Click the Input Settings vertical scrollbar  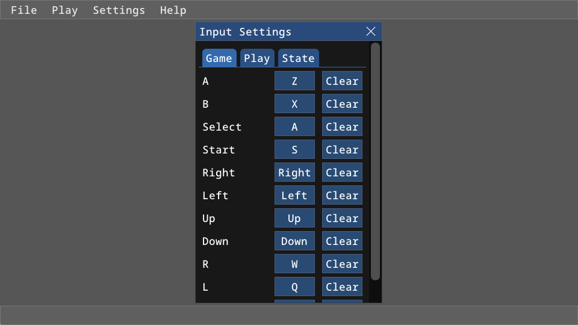tap(375, 161)
